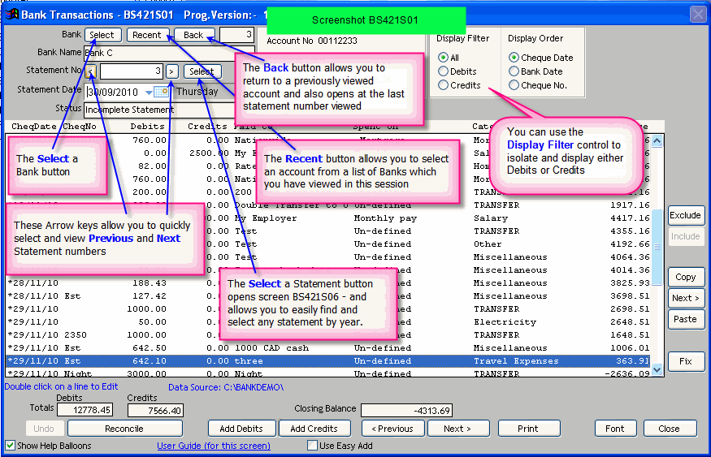Order transactions by Cheque No.
The height and width of the screenshot is (457, 711).
tap(514, 85)
